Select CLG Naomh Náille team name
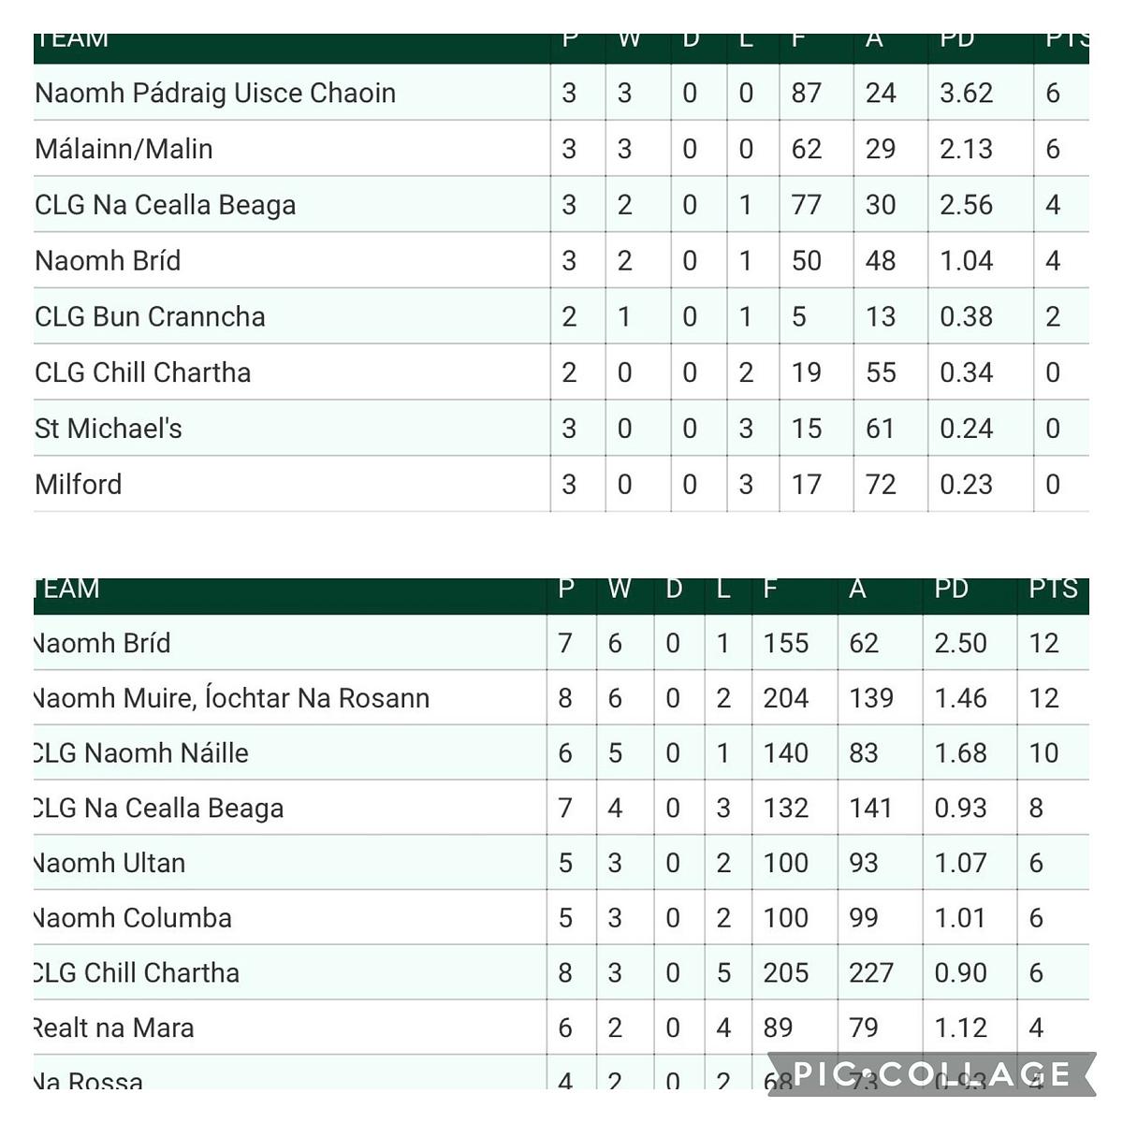This screenshot has width=1123, height=1123. [141, 752]
